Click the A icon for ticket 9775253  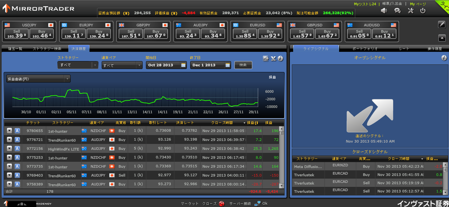[x=17, y=157]
